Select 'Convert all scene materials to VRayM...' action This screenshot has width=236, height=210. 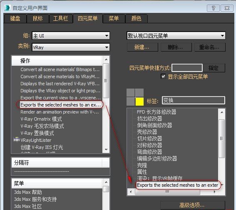coord(60,77)
